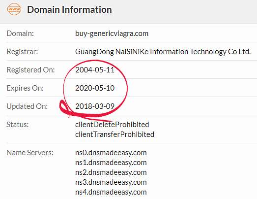Click the Registered On label
The height and width of the screenshot is (199, 257).
(30, 70)
